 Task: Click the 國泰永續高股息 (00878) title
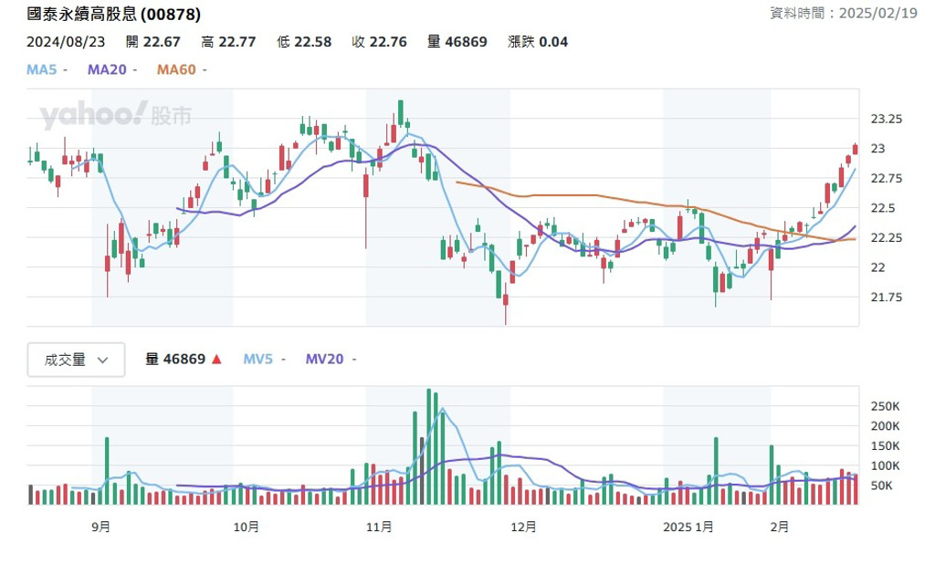click(x=114, y=15)
